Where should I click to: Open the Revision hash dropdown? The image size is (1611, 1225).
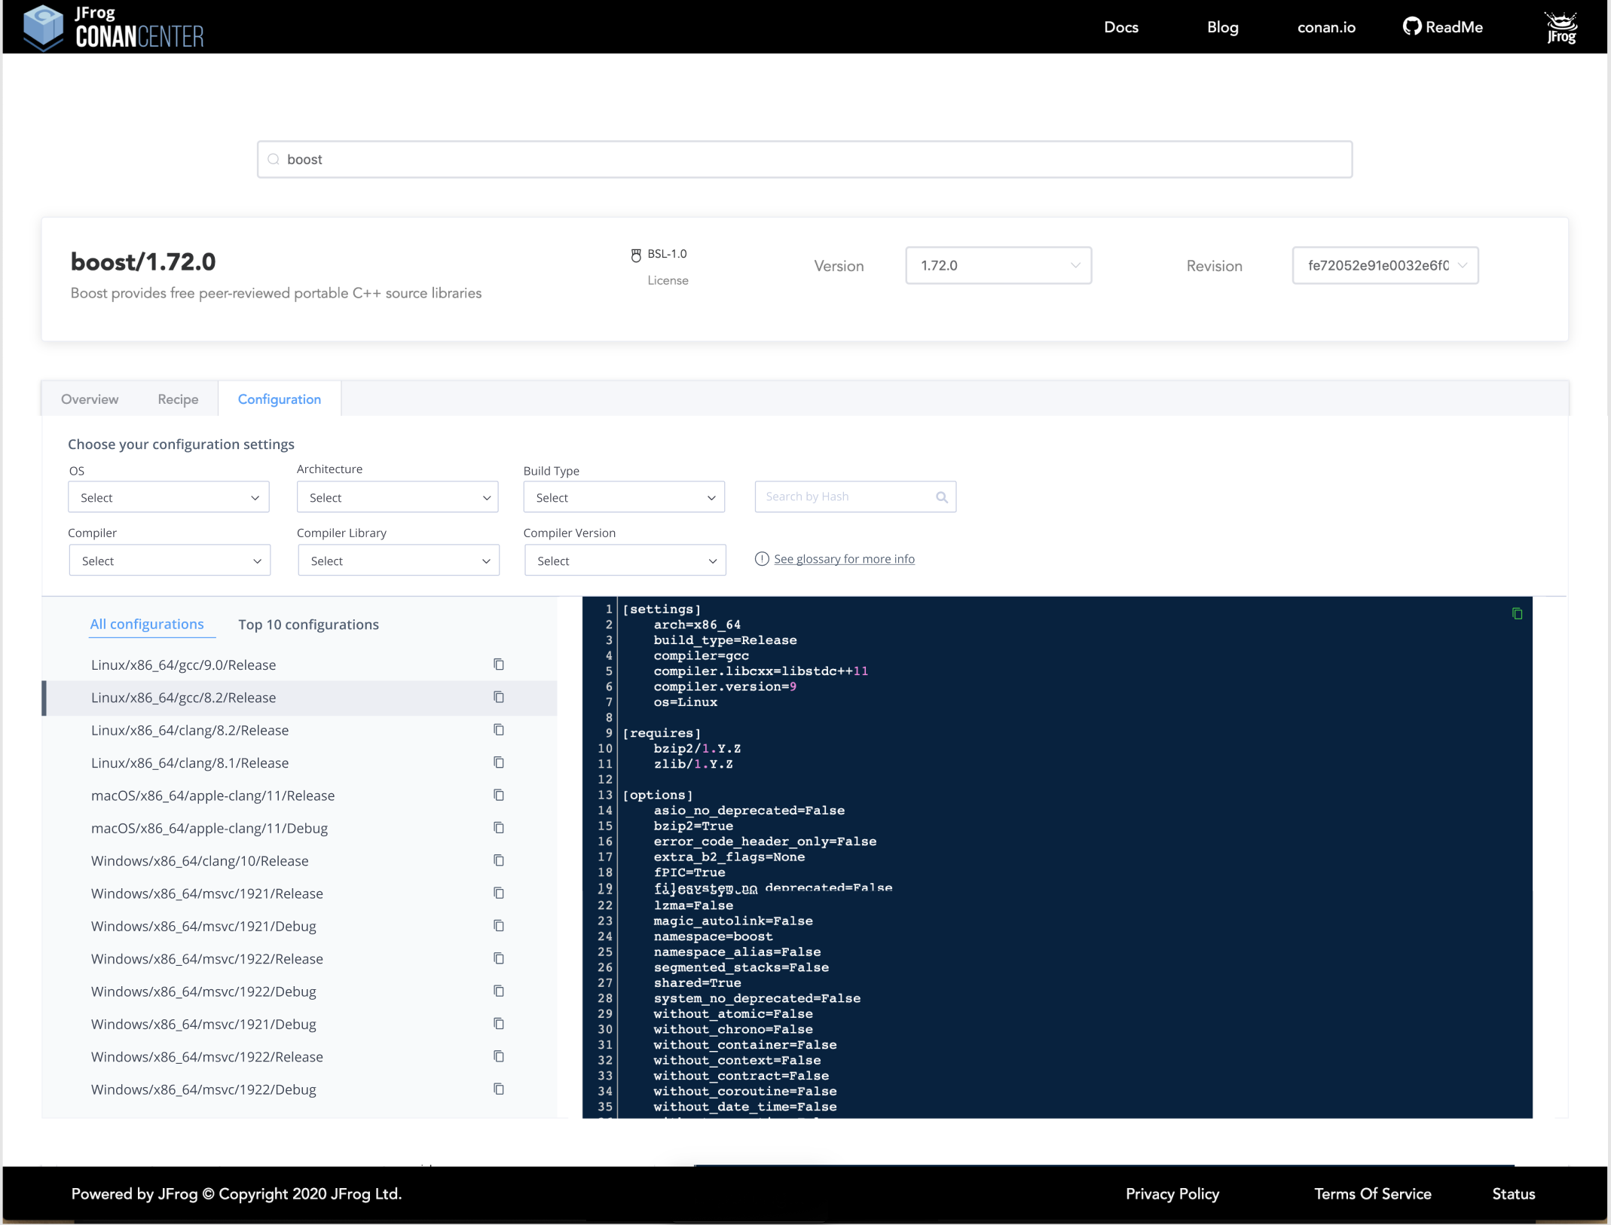(x=1385, y=265)
